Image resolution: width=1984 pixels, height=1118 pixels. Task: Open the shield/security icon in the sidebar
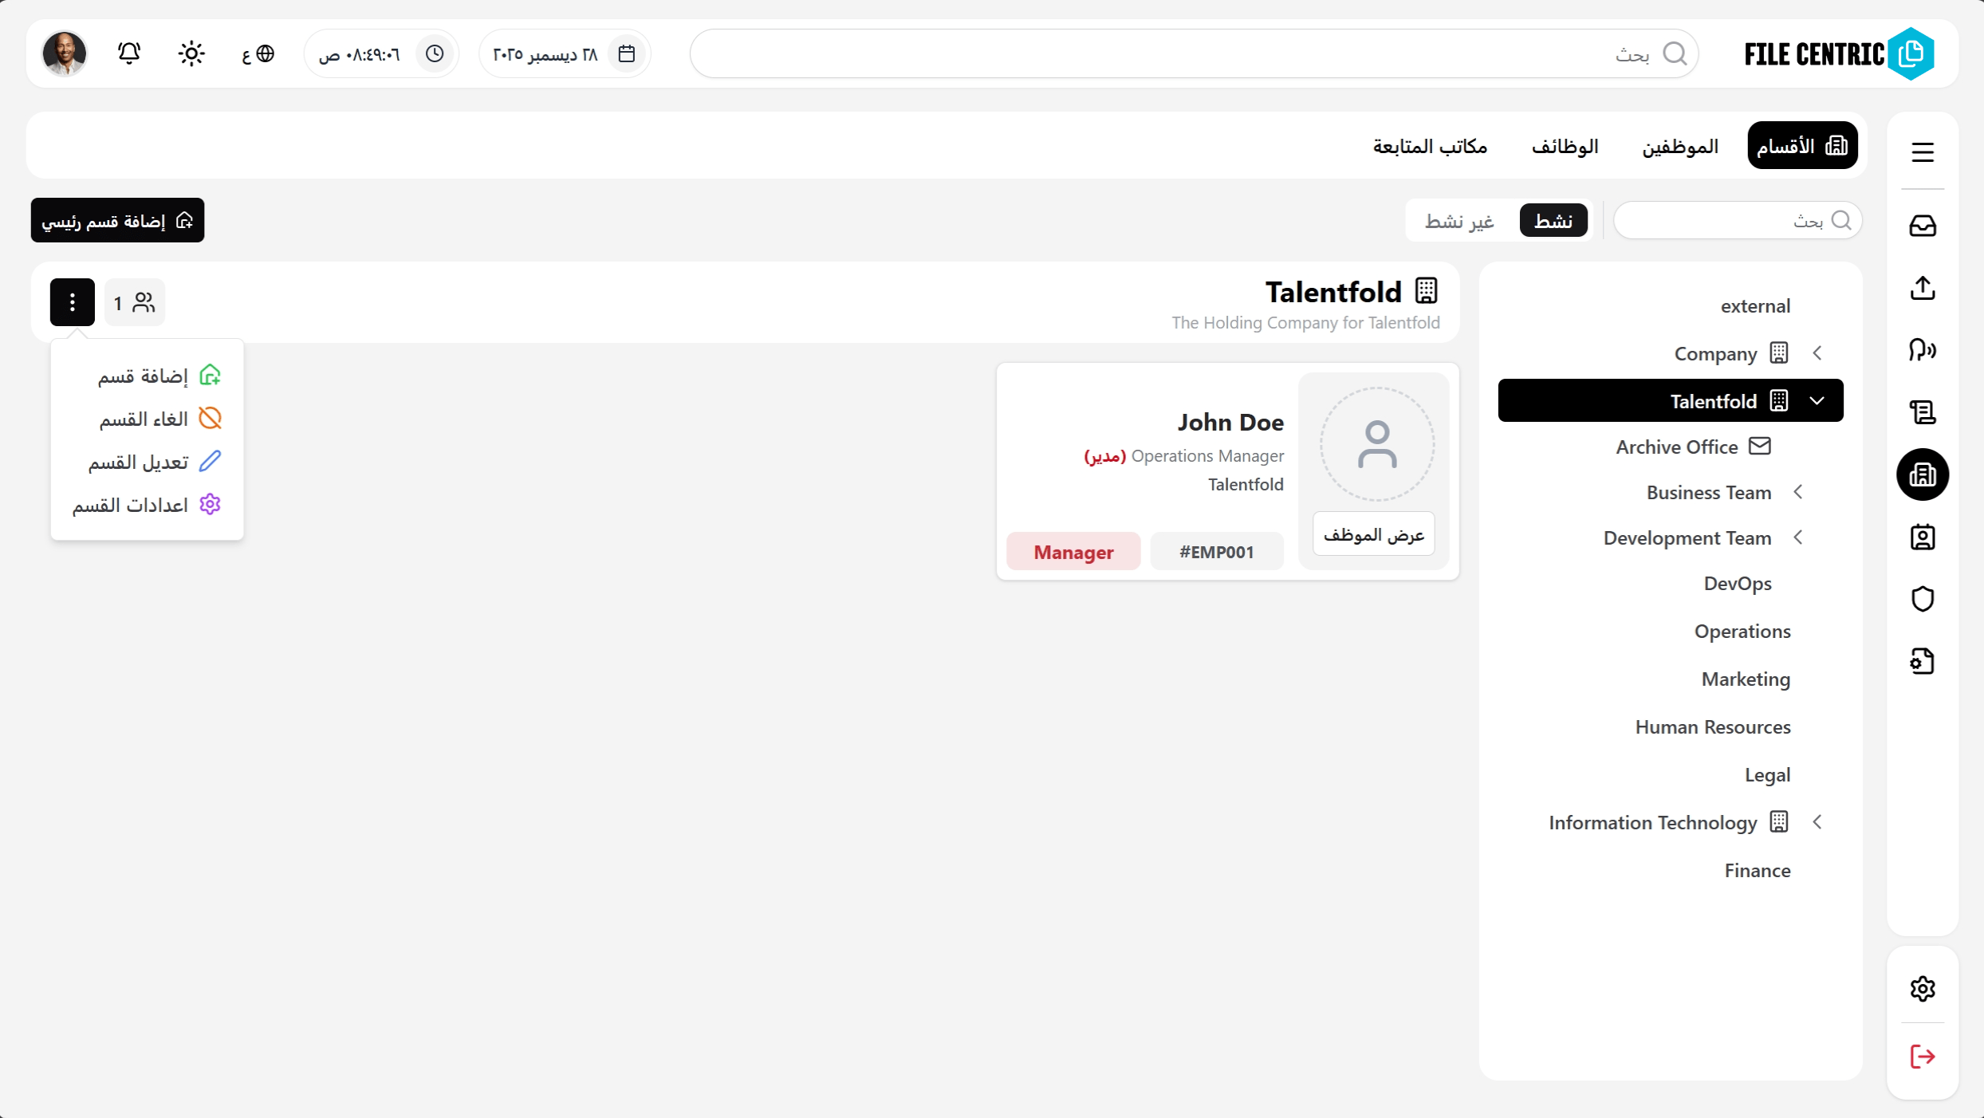tap(1922, 599)
